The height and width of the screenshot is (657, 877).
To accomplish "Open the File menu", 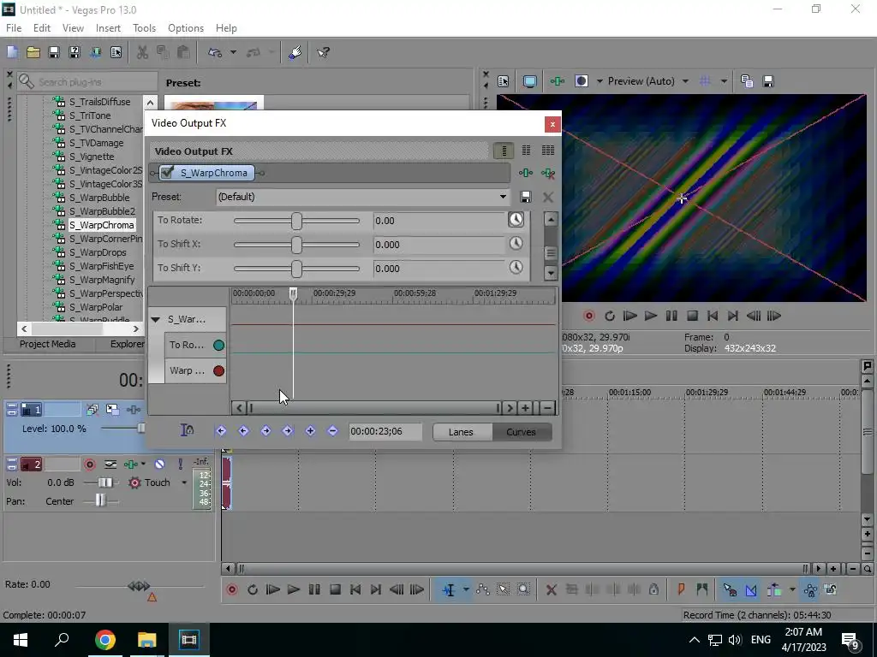I will pyautogui.click(x=14, y=28).
